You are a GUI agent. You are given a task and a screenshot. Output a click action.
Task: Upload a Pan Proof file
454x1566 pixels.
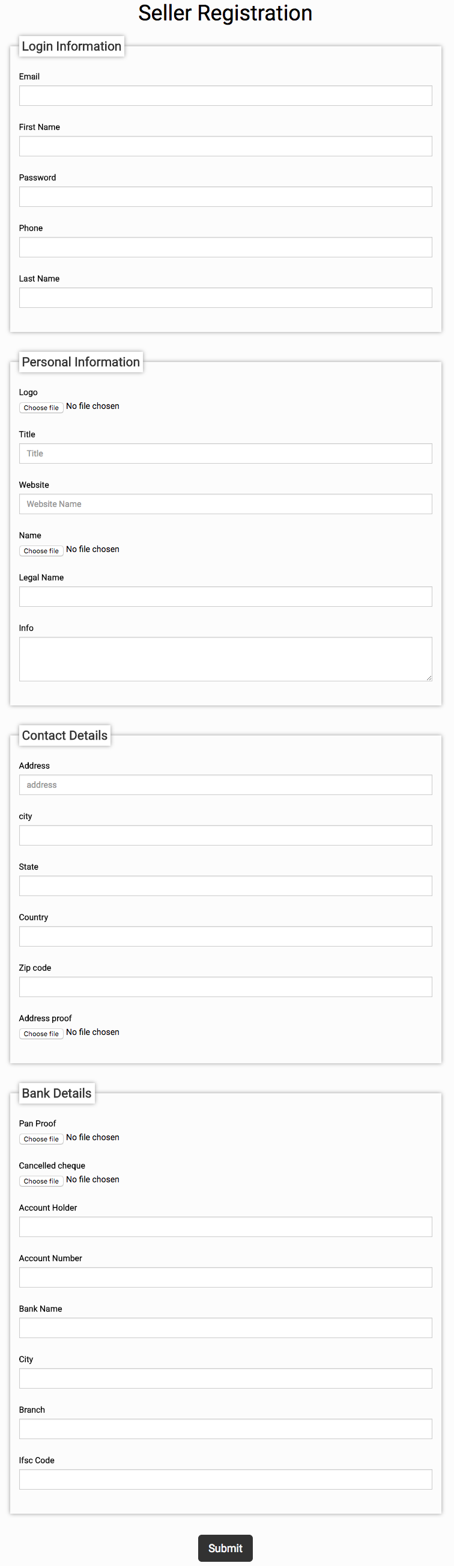[x=41, y=1138]
